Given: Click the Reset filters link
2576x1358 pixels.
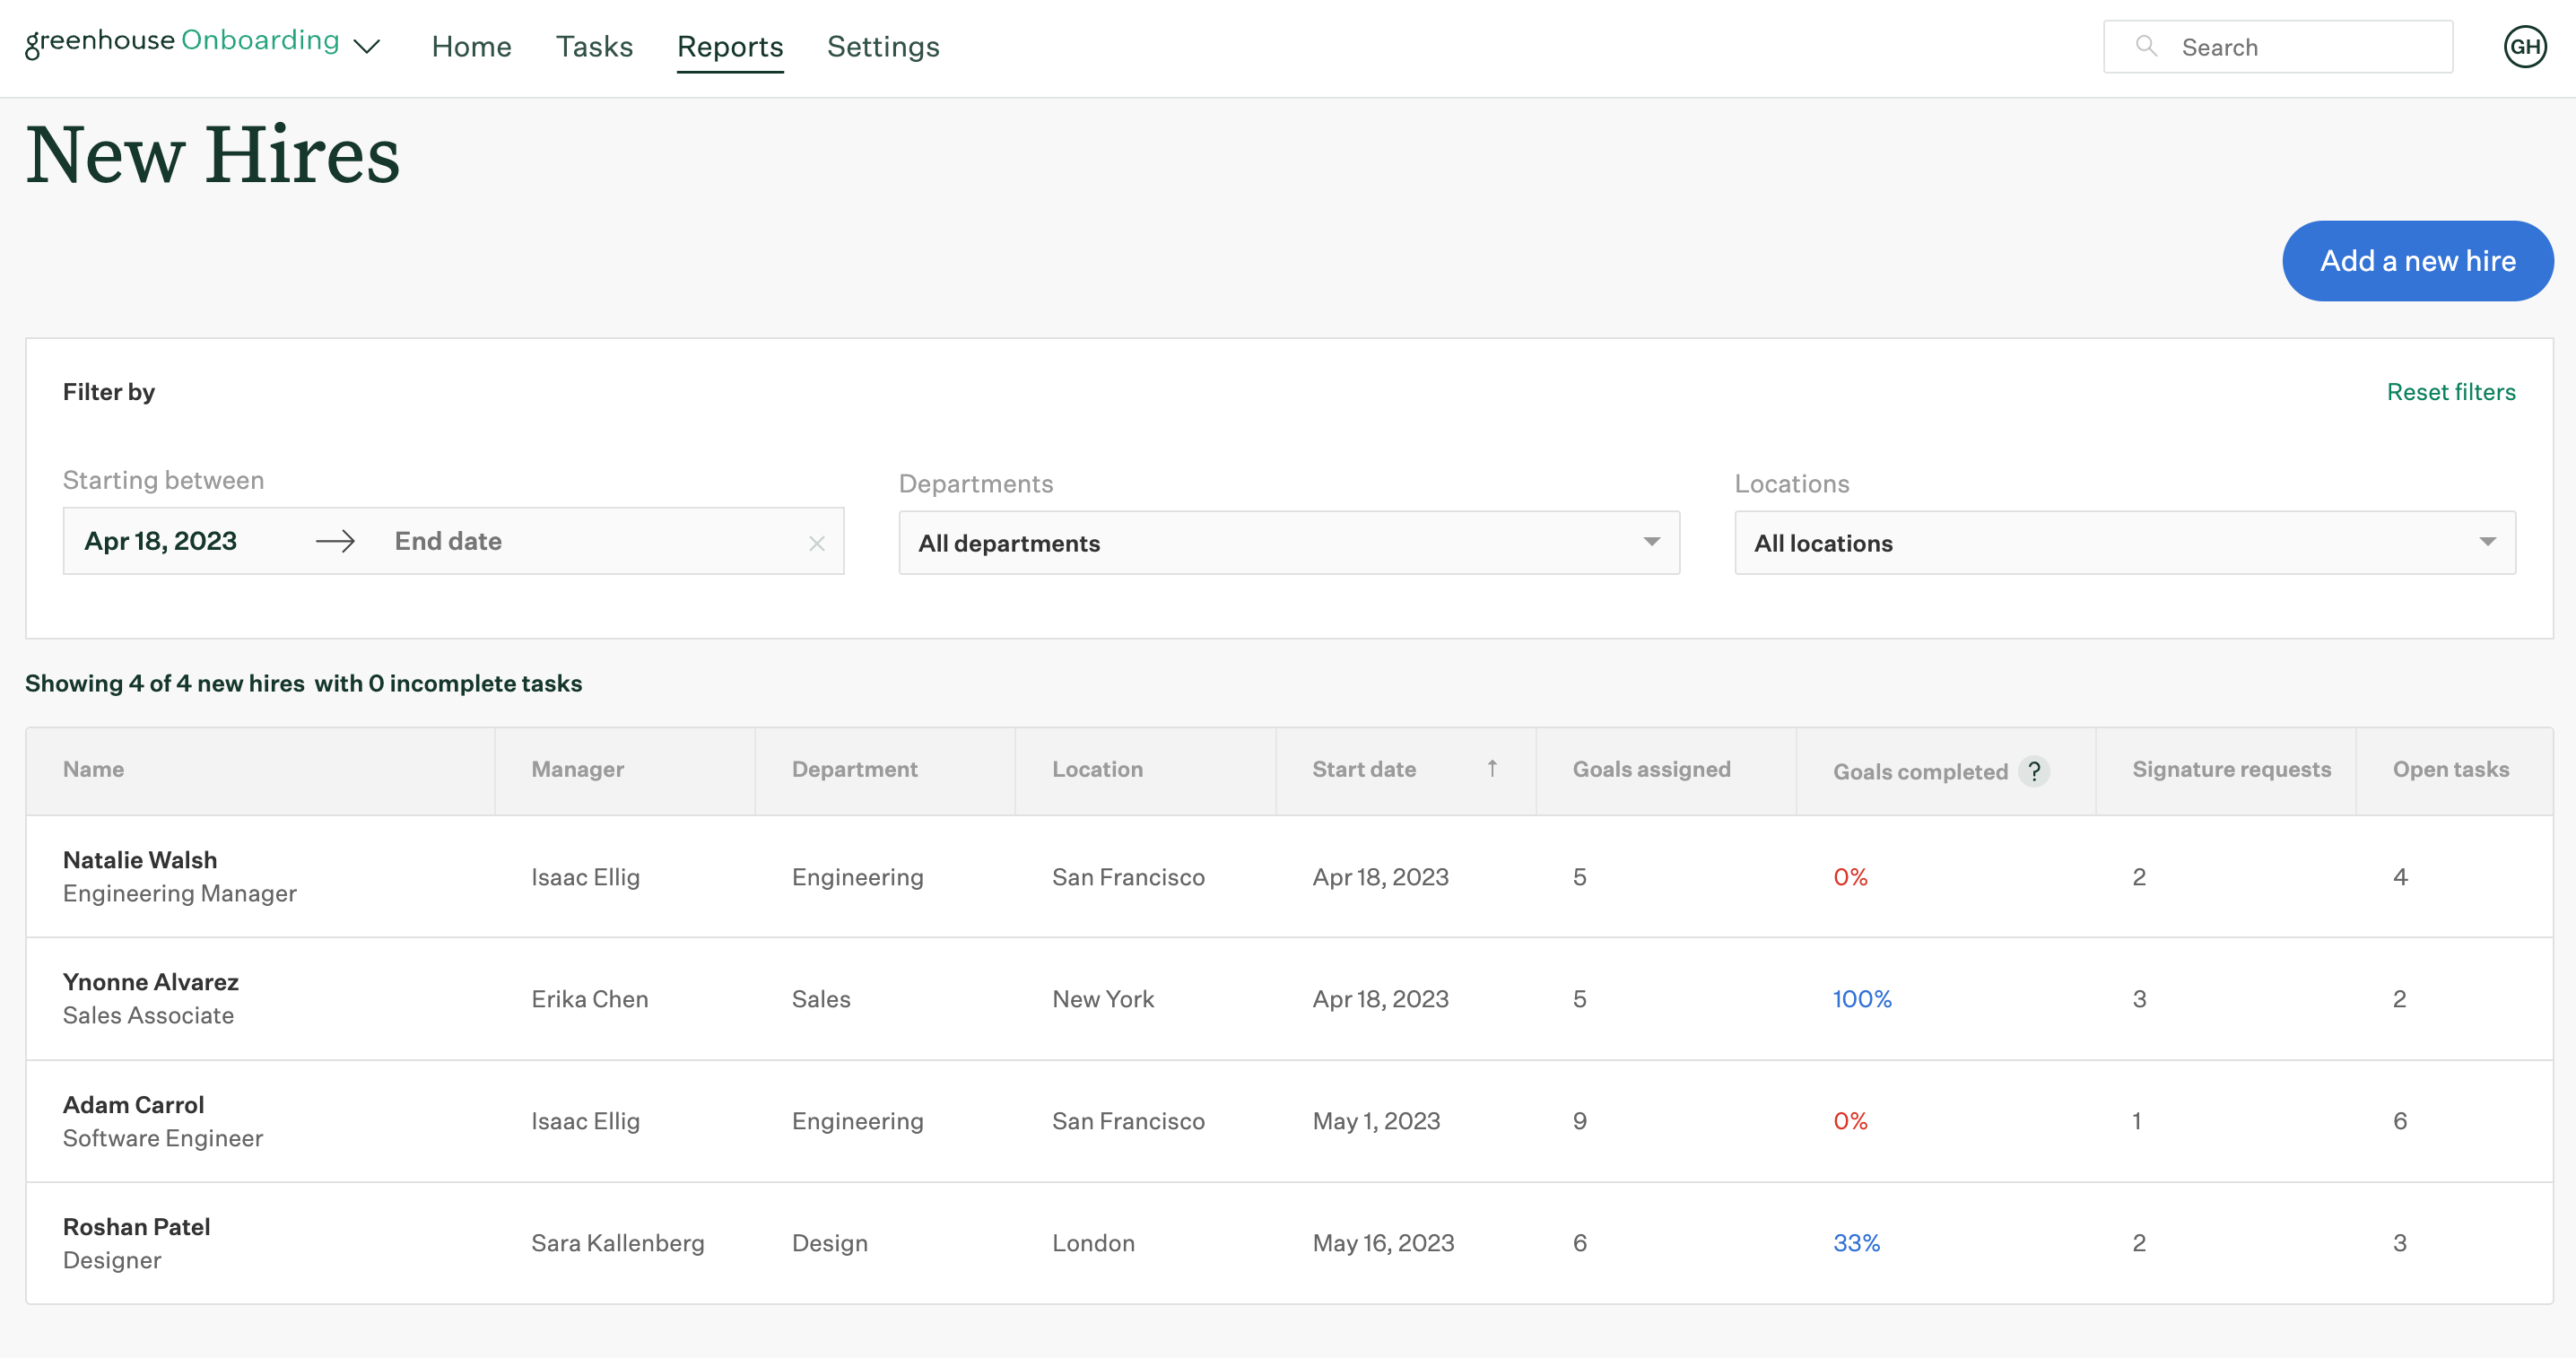Looking at the screenshot, I should pos(2451,392).
